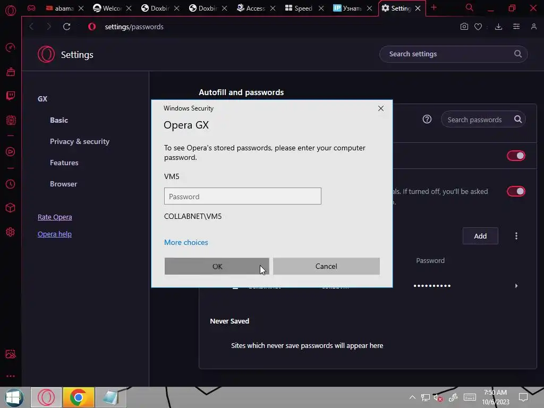Take a snapshot with camera icon
Screen dimensions: 544x408
[x=464, y=27]
